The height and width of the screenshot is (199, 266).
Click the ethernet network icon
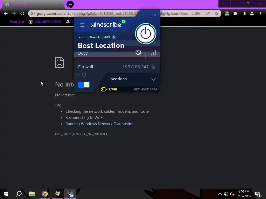pyautogui.click(x=138, y=52)
